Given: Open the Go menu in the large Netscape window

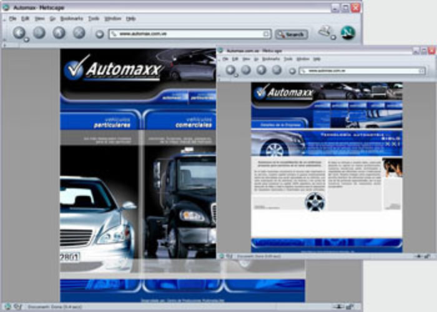Looking at the screenshot, I should (52, 19).
